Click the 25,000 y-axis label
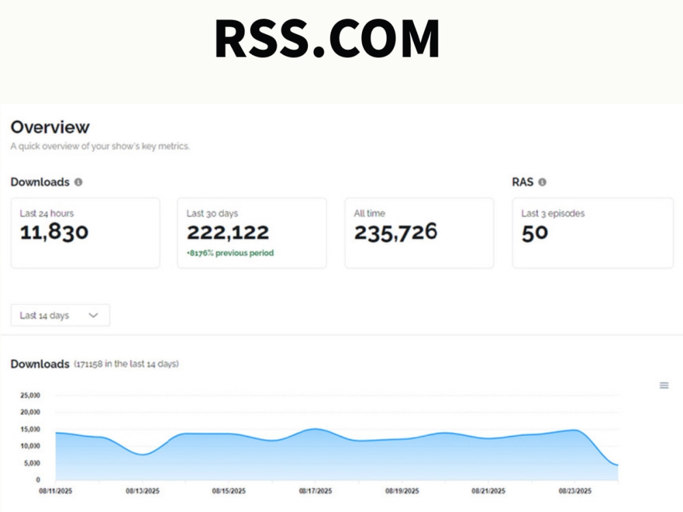 click(30, 395)
